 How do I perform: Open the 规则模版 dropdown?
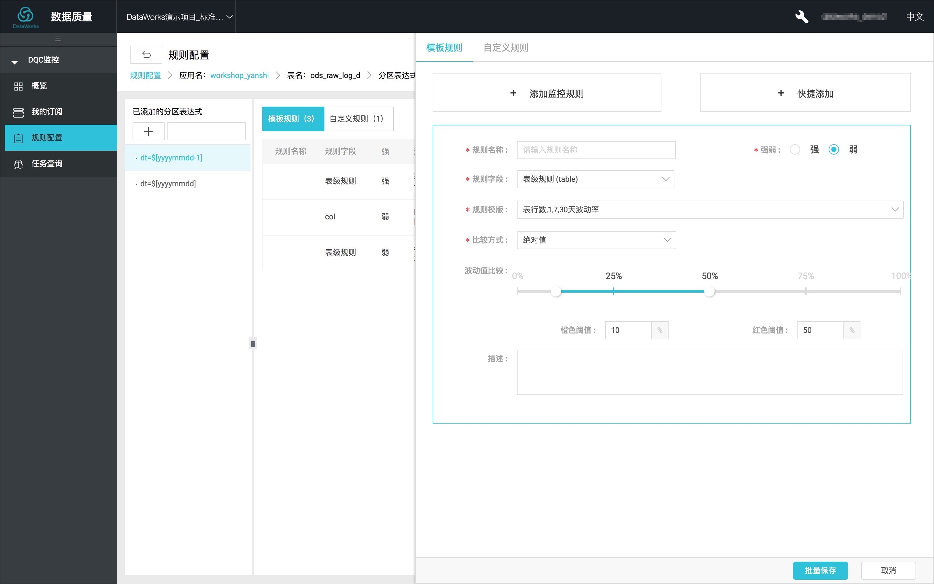coord(710,210)
